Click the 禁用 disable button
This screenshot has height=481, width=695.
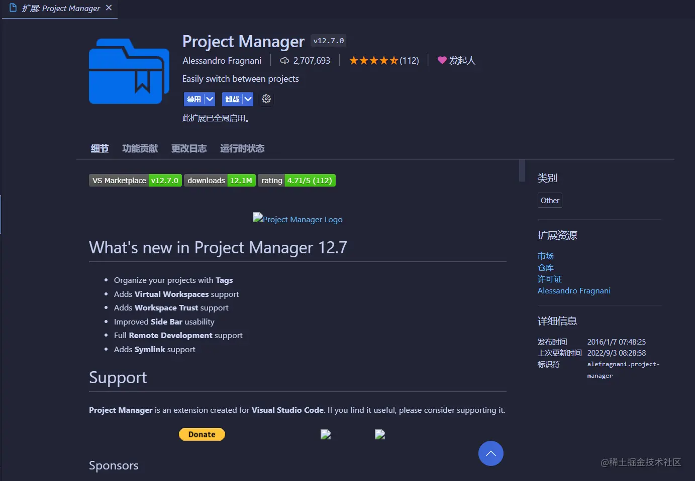click(x=194, y=99)
